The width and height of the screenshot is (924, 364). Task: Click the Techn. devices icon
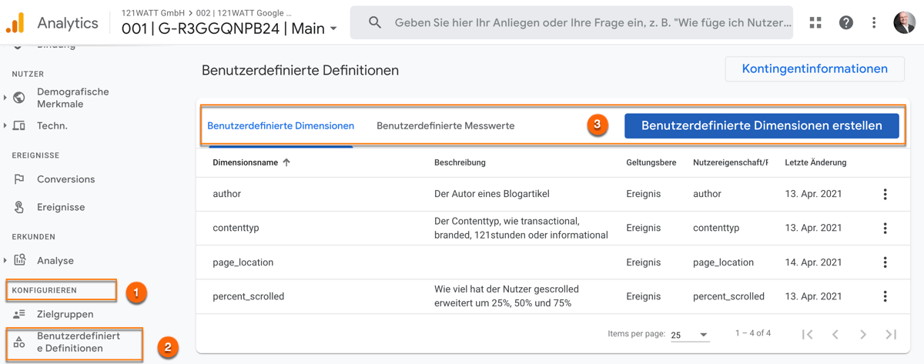coord(19,125)
